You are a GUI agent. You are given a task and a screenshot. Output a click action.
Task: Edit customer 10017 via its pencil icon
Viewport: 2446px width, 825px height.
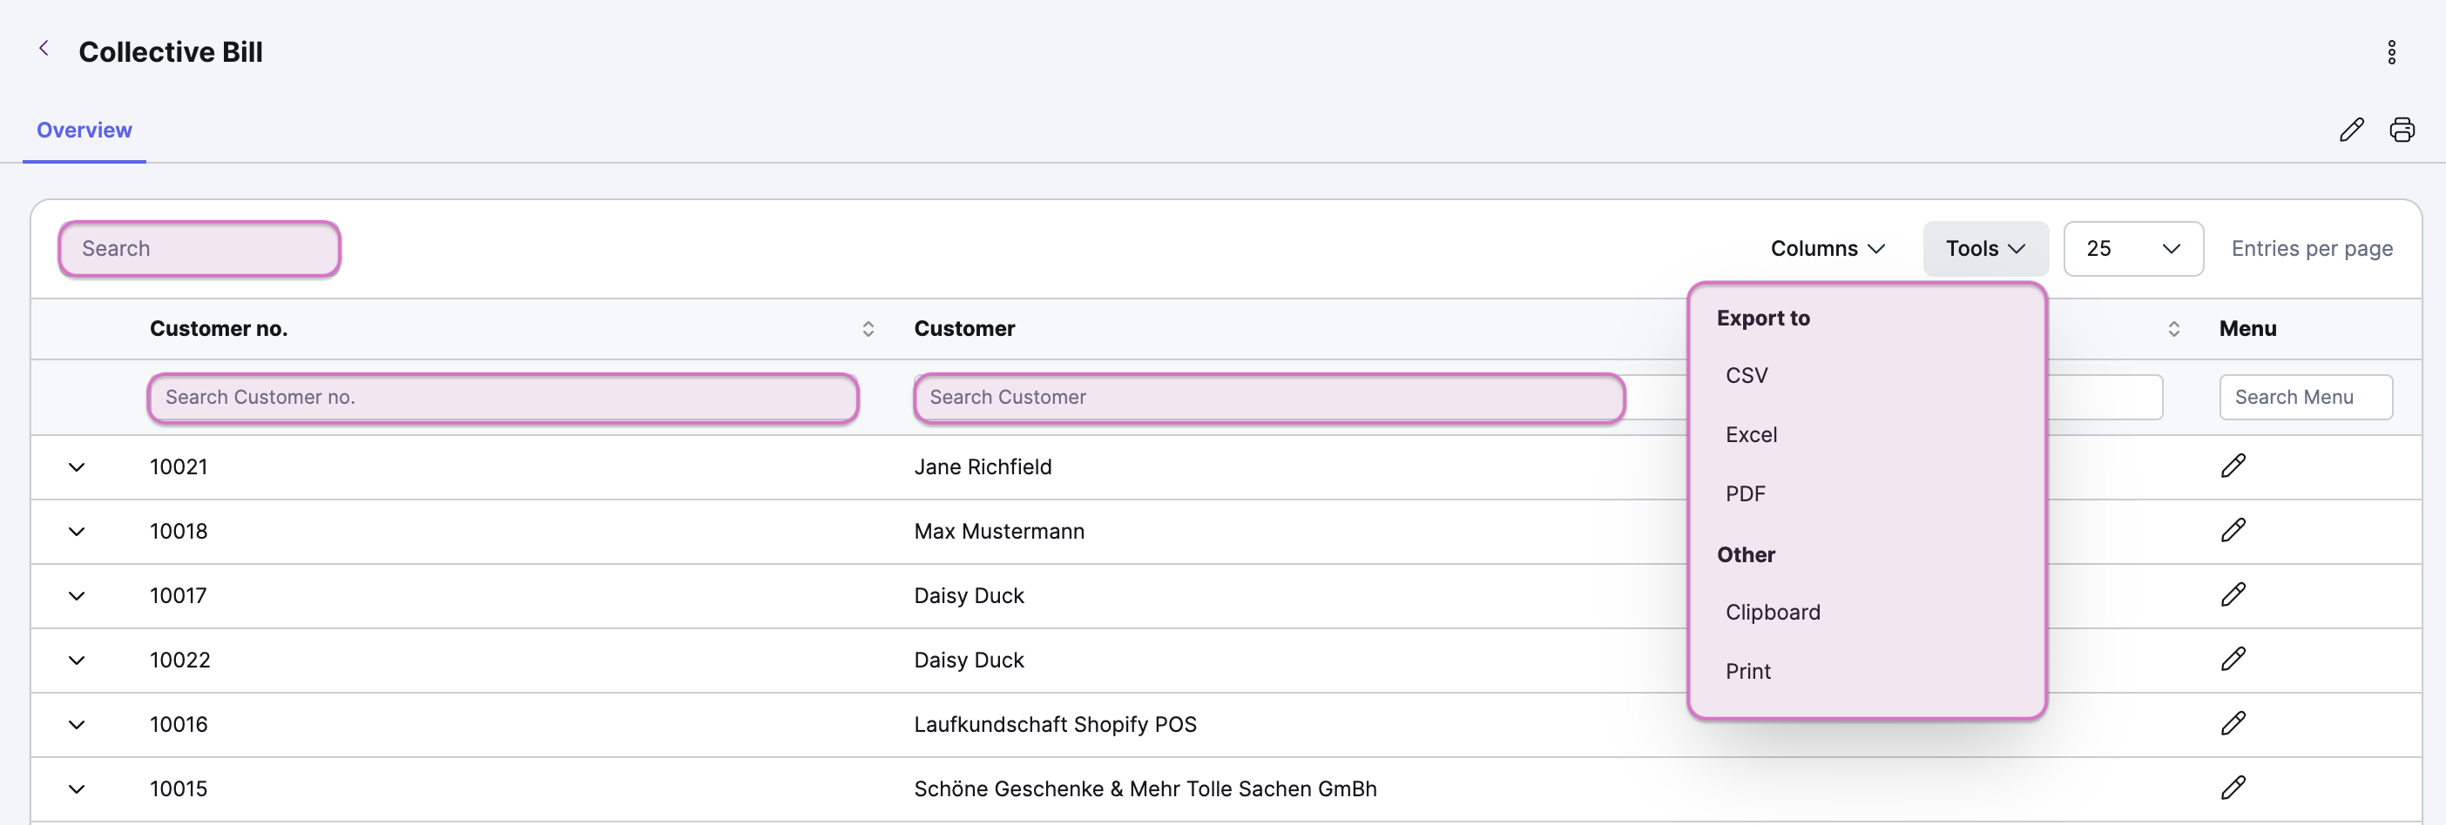2233,594
